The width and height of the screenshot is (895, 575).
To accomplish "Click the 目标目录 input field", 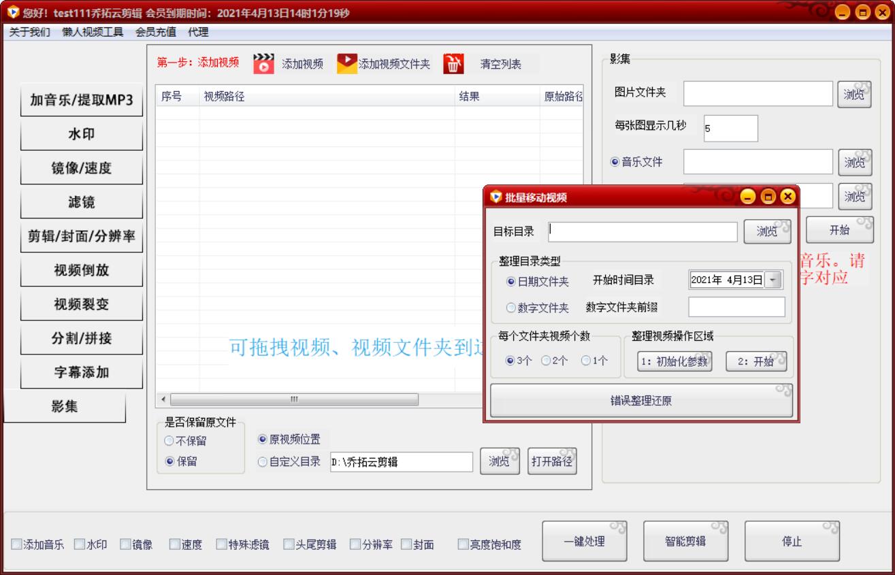I will [x=642, y=231].
